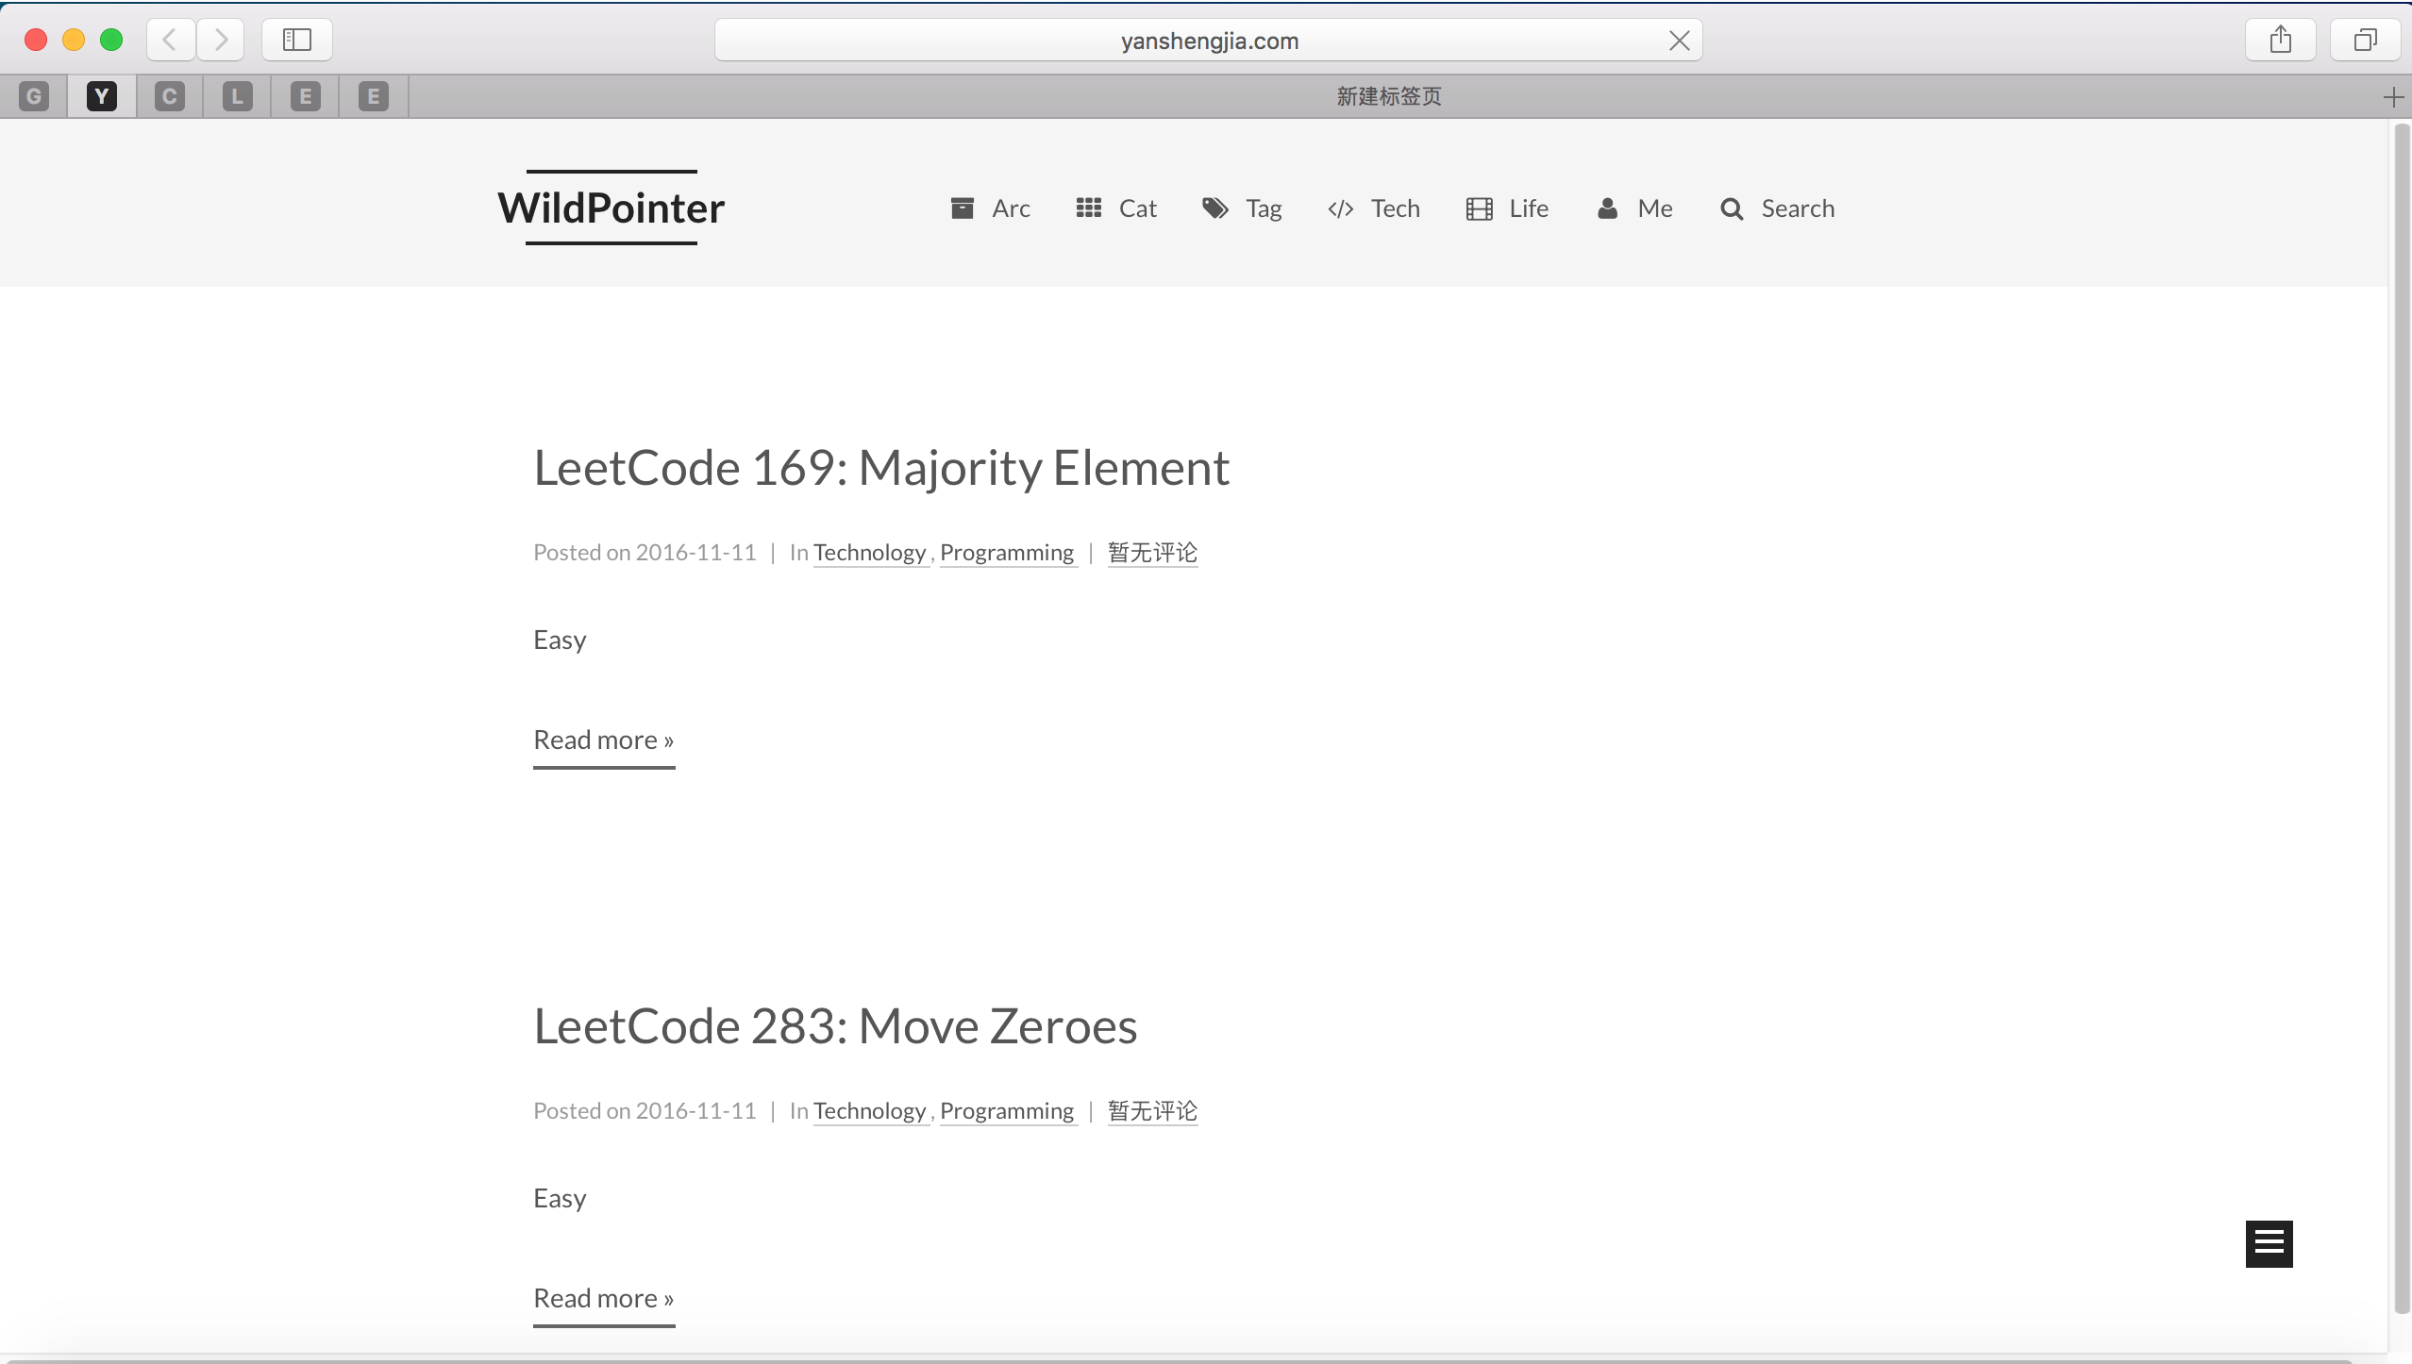Click the Tag label icon

point(1215,208)
